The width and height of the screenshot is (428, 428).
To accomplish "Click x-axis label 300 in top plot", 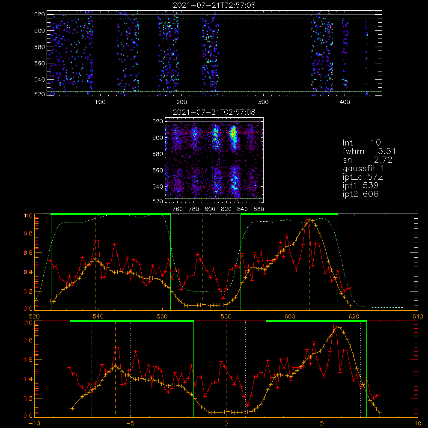I will point(263,102).
